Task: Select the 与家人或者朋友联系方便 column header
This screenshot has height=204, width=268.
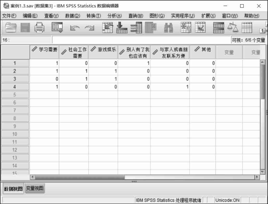Action: (x=170, y=52)
